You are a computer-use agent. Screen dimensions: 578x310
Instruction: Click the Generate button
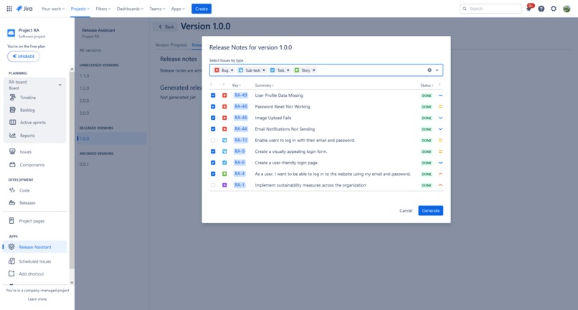pos(430,211)
